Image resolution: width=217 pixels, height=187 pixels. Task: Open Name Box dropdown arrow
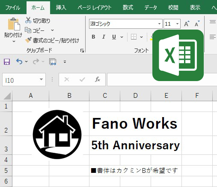(x=42, y=79)
